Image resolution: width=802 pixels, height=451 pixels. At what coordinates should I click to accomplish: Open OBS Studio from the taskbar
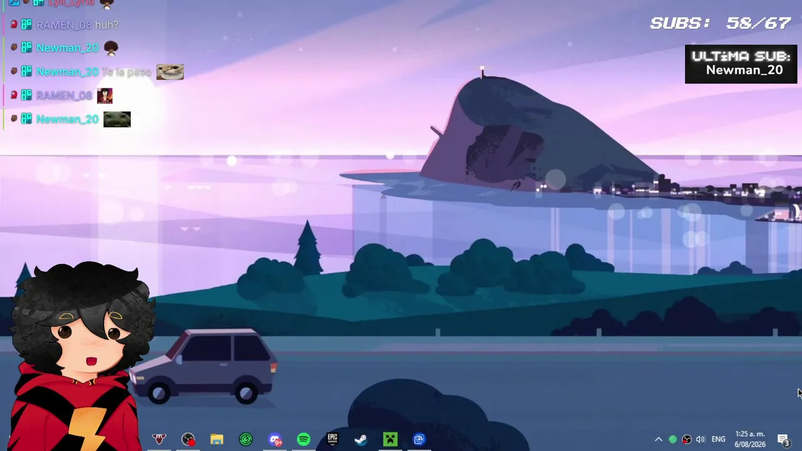pos(188,439)
